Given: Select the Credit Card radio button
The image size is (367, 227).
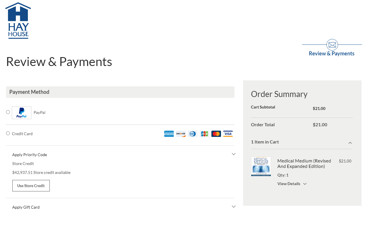Looking at the screenshot, I should [x=8, y=133].
